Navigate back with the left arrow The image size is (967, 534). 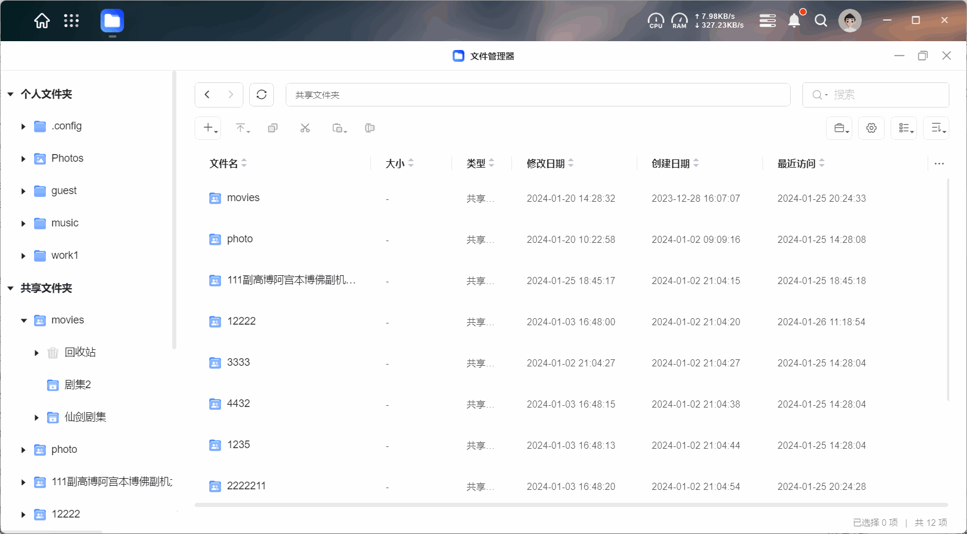click(207, 95)
